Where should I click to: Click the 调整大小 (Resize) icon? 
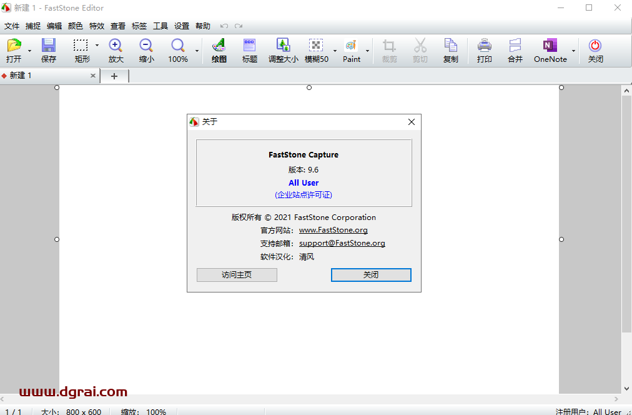tap(284, 50)
